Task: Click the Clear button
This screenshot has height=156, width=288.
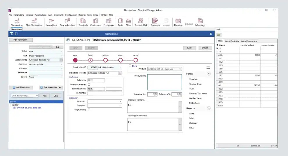Action: pos(56,96)
